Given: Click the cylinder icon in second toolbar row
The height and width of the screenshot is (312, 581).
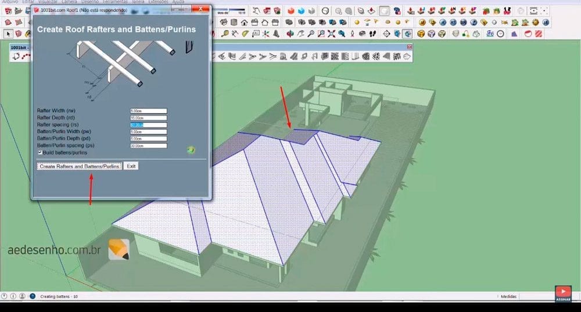Looking at the screenshot, I should tap(234, 22).
